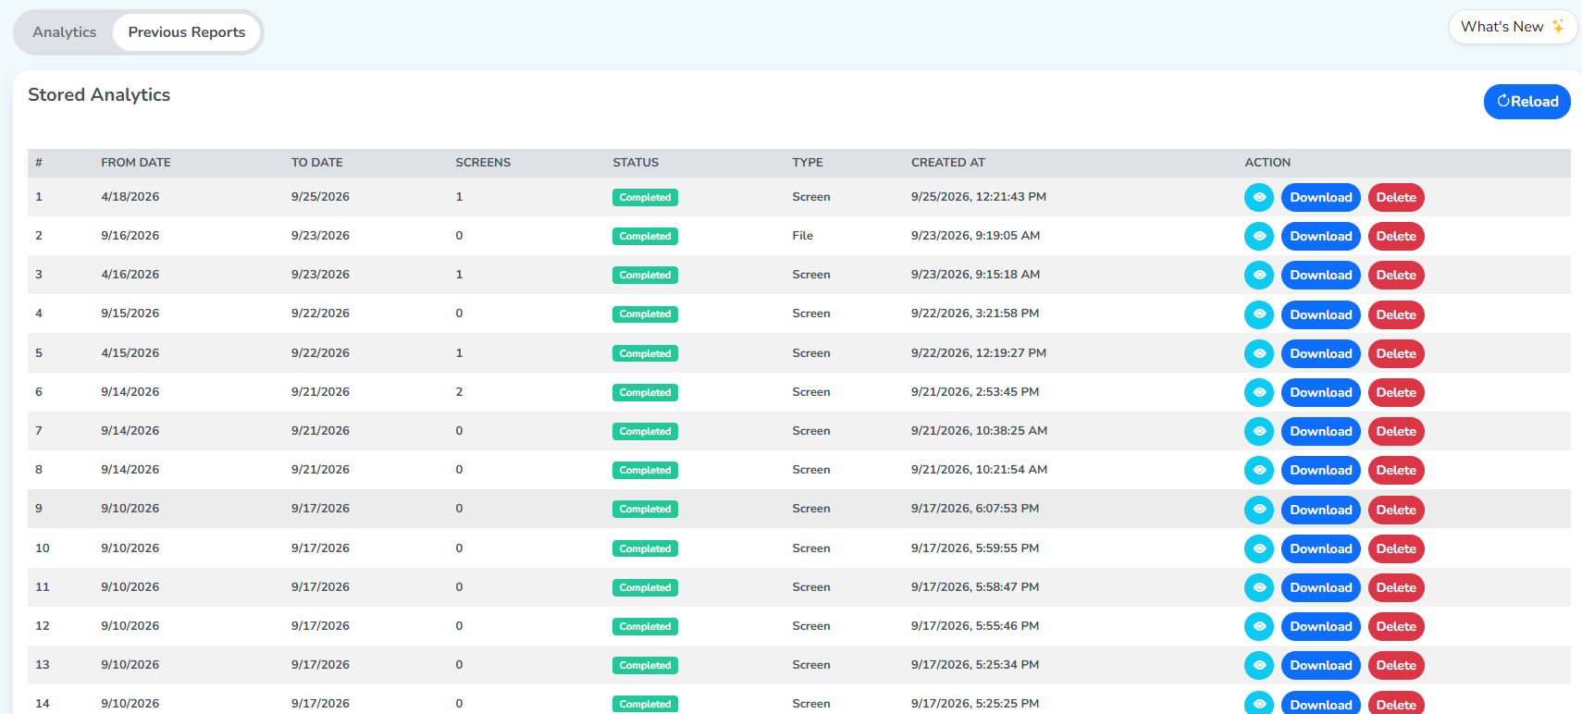
Task: Open eye preview for row 8
Action: [1259, 470]
